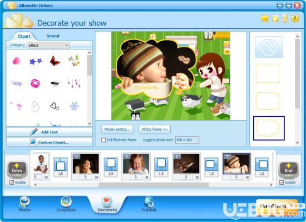306x222 pixels.
Task: Expand the Photo frame >> panel
Action: tap(155, 129)
